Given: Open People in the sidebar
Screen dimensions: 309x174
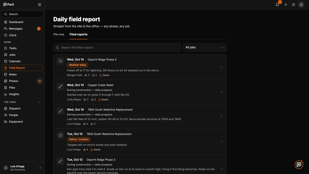Looking at the screenshot, I should click(22, 115).
